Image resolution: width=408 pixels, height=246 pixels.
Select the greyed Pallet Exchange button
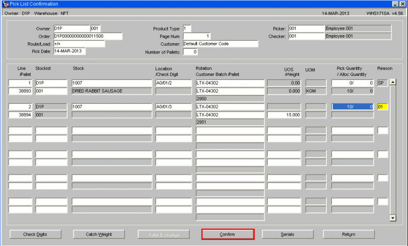(x=164, y=234)
